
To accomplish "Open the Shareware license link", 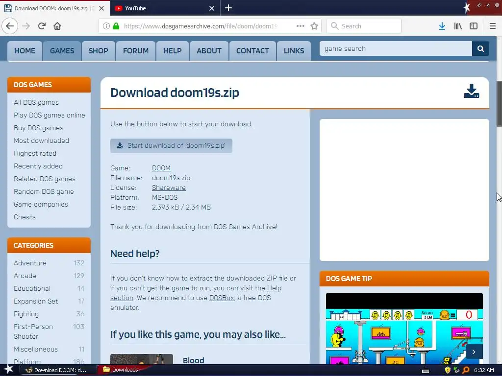I will [x=169, y=188].
